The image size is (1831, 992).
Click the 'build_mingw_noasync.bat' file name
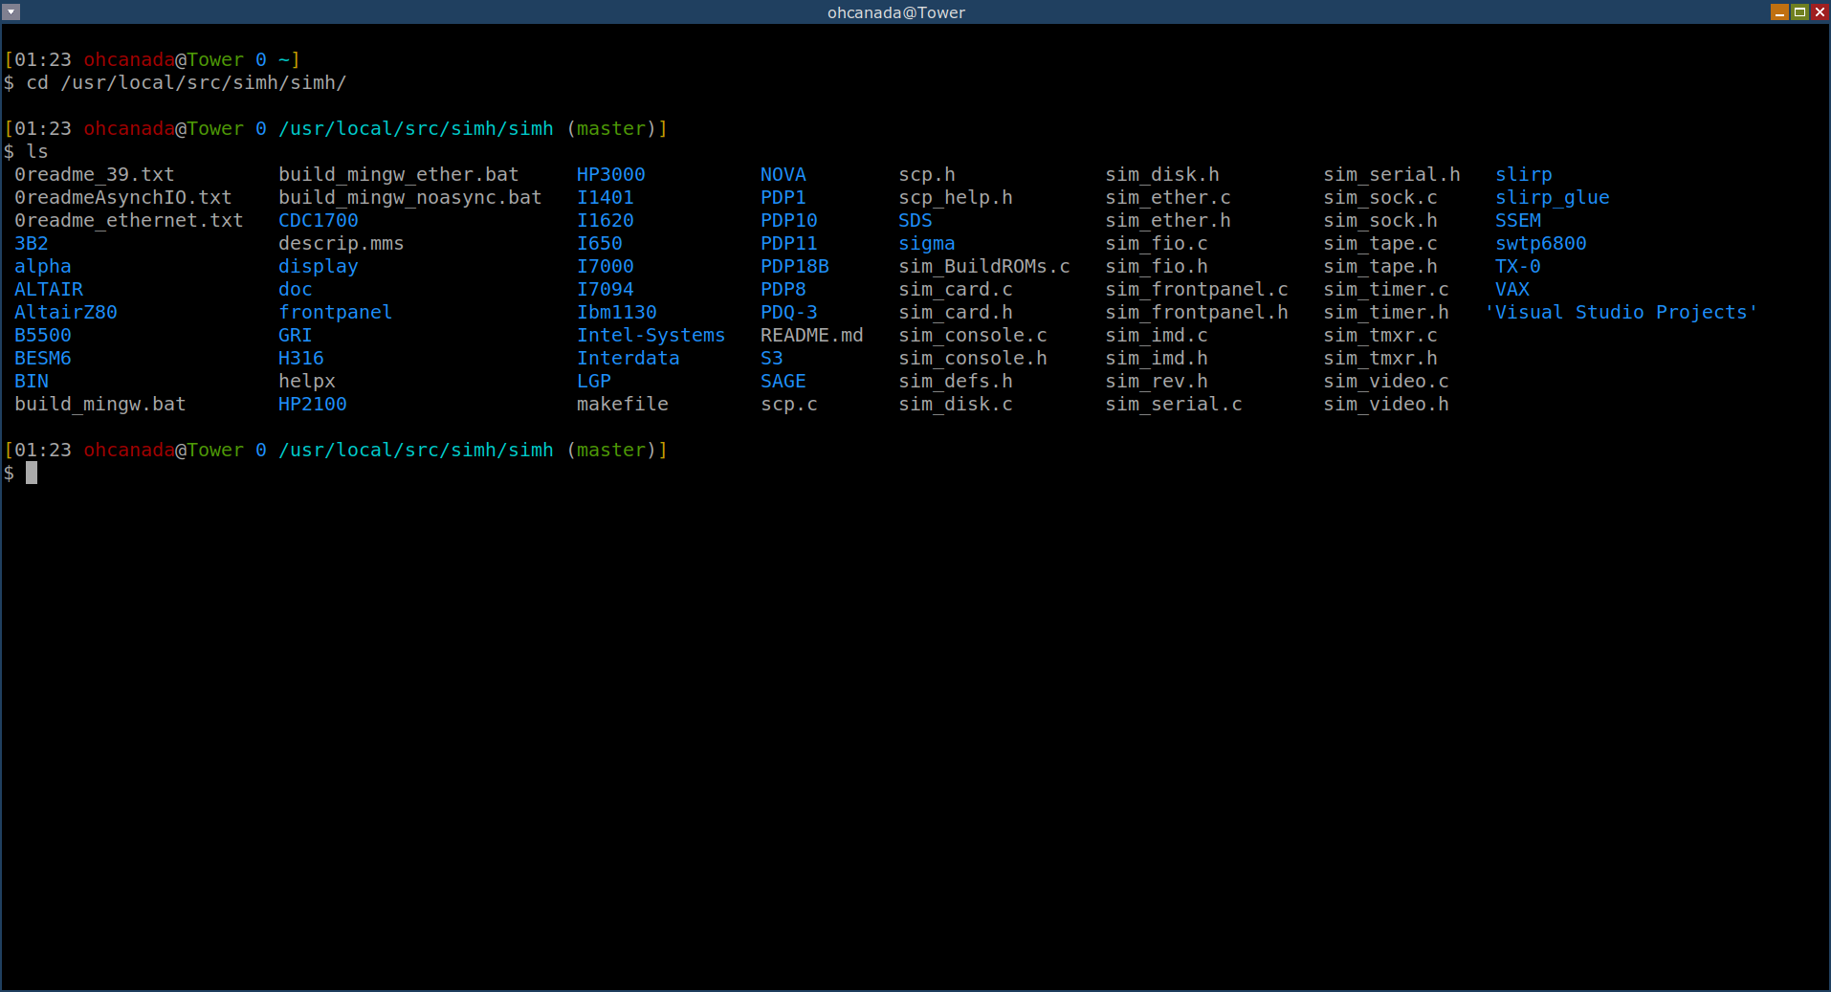[410, 198]
